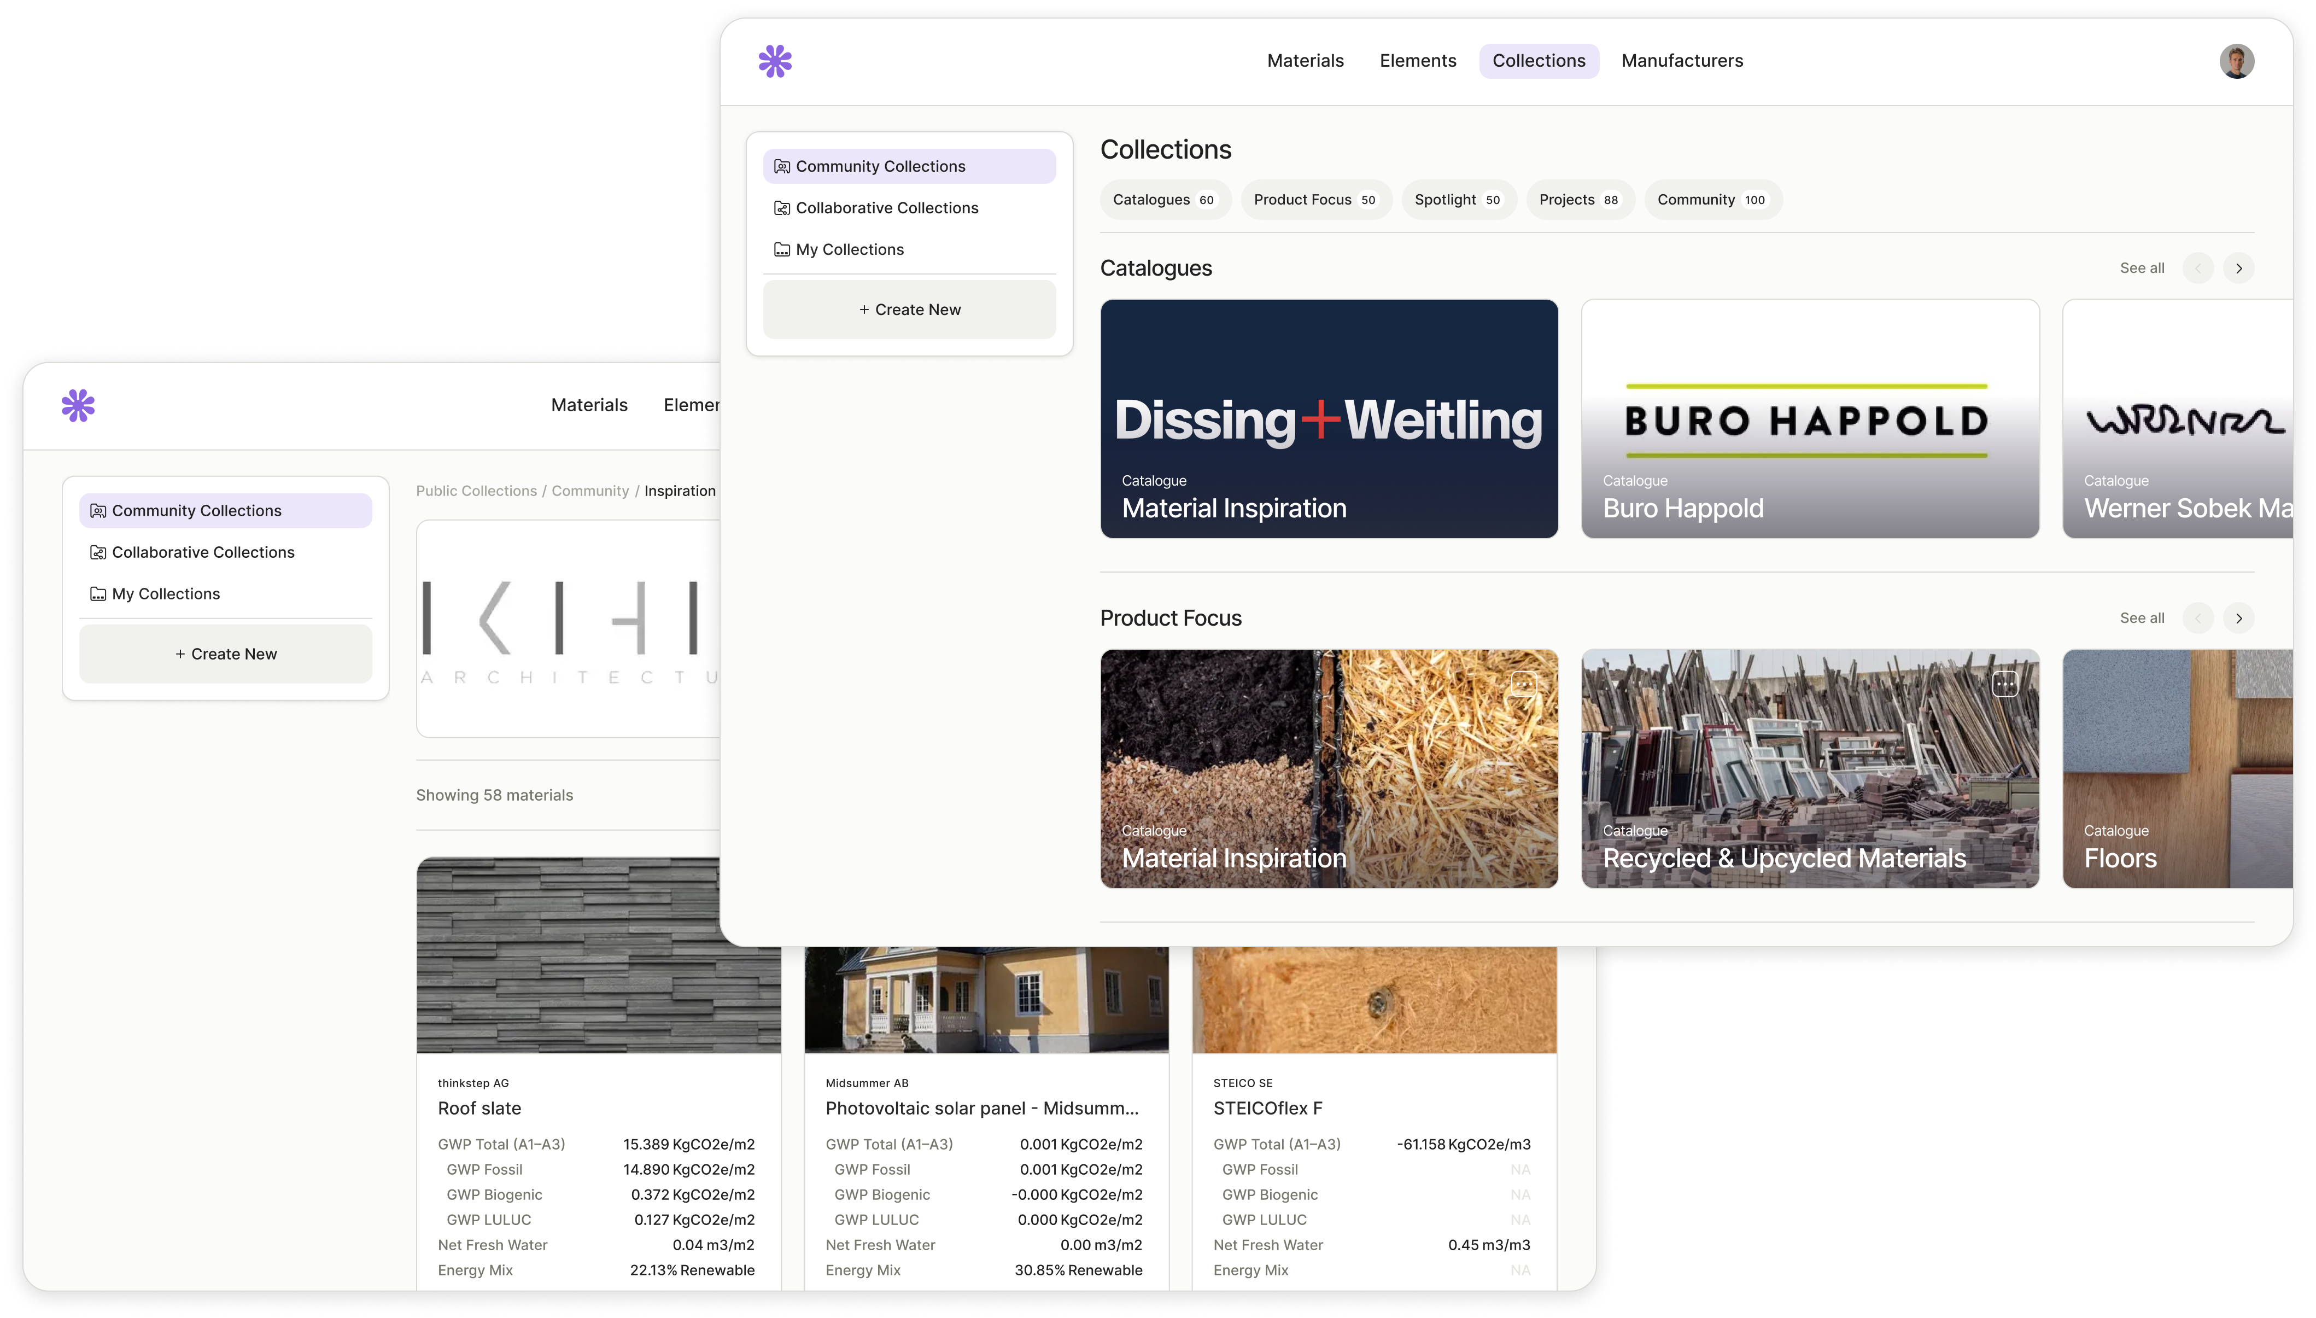Click the 0.45 m3/m3 Net Fresh Water value
Screen dimensions: 2316x1318
click(x=1489, y=1246)
